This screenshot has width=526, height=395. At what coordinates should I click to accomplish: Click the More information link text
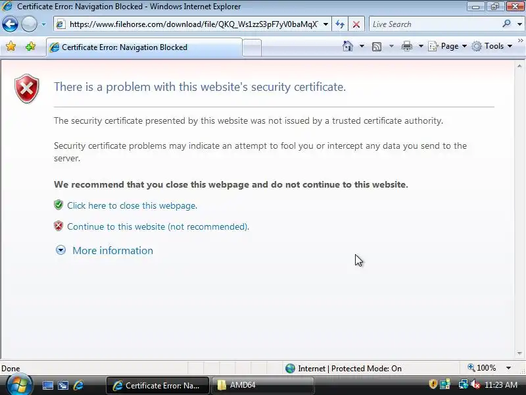[112, 251]
